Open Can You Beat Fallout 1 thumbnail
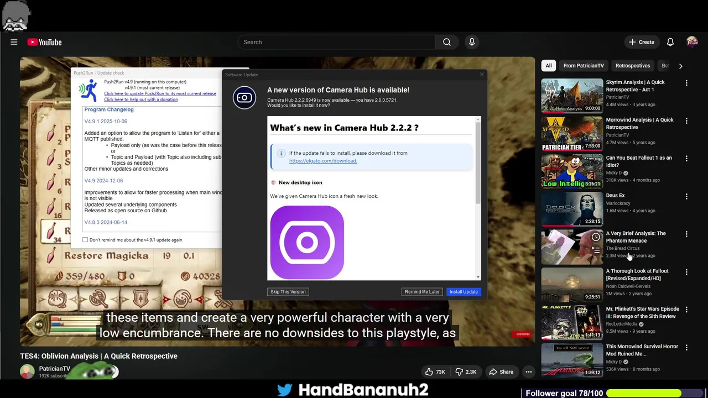The image size is (708, 398). (572, 171)
